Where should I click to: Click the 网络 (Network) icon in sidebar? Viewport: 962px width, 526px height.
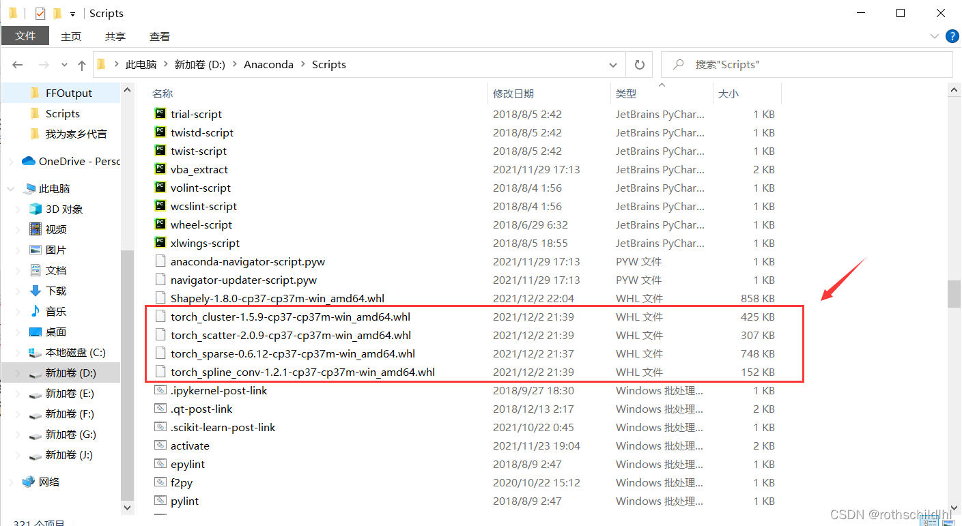click(29, 482)
